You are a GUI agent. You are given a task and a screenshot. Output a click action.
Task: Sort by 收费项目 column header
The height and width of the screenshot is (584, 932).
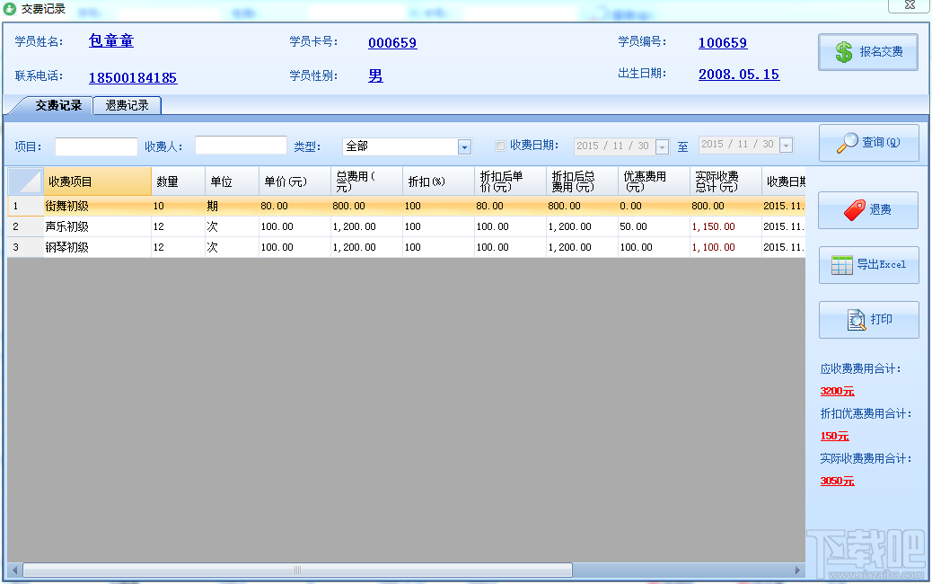(98, 181)
